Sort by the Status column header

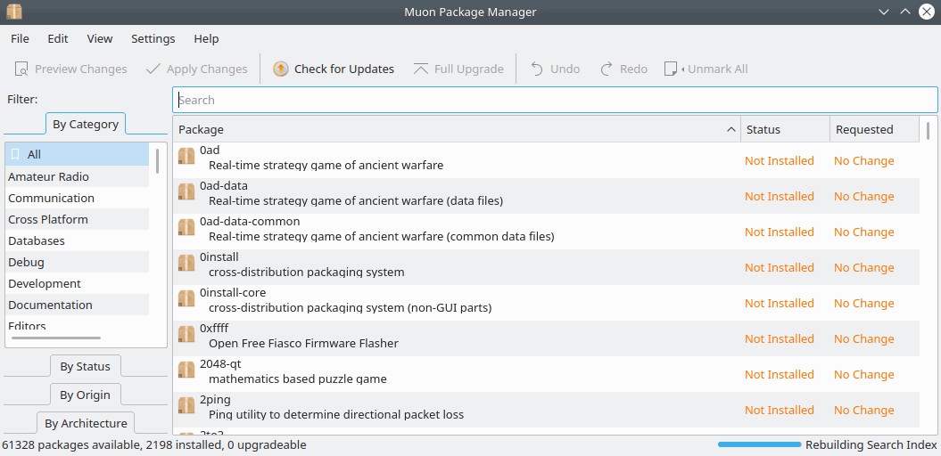pos(785,129)
